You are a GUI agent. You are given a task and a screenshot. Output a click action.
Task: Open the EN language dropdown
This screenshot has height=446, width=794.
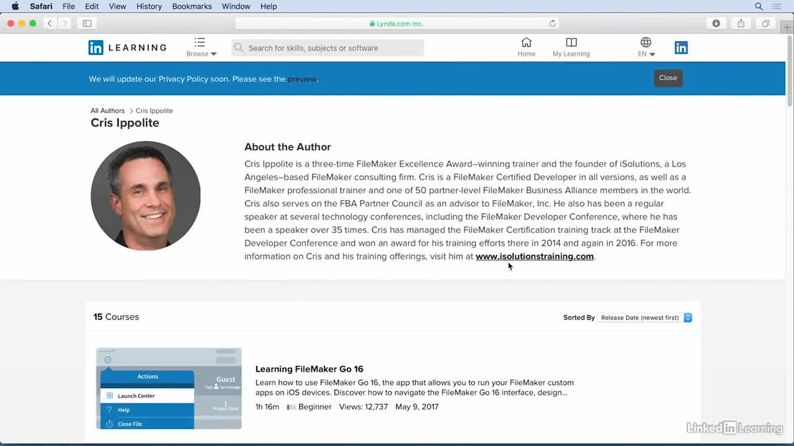646,48
